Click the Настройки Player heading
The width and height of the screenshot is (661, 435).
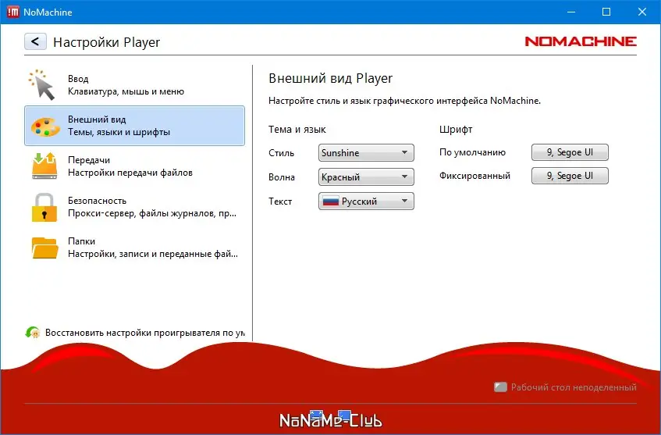[x=106, y=42]
